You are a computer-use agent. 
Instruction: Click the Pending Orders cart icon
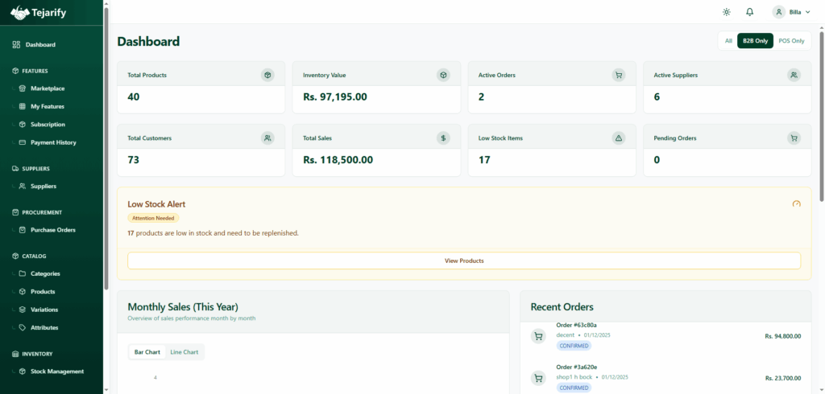pos(794,137)
